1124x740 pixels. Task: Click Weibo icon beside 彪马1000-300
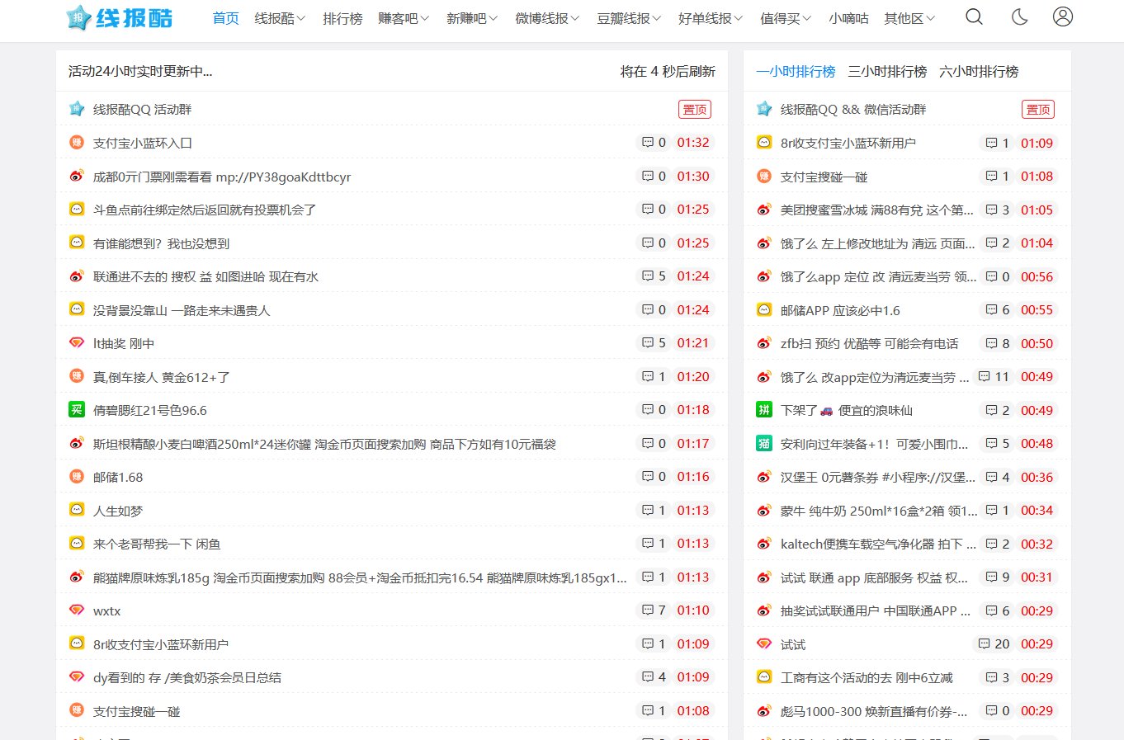(x=764, y=711)
